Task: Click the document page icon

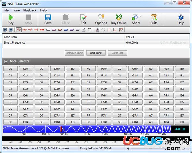Action: 84,30
